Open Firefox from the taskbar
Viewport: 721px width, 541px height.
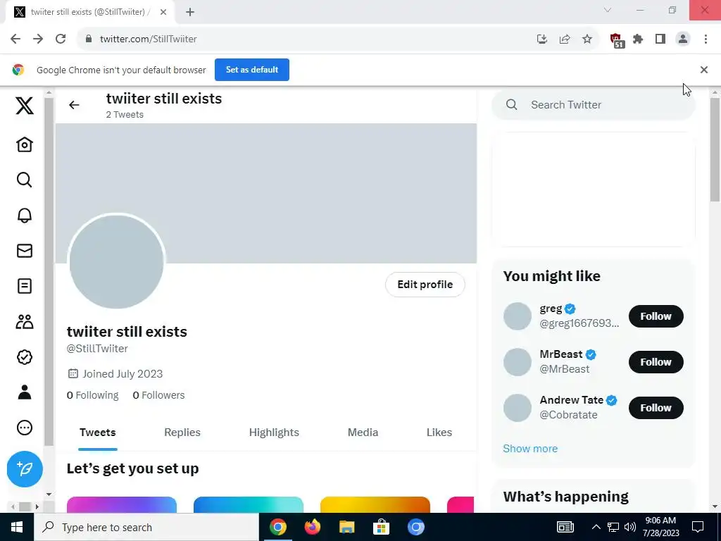pyautogui.click(x=312, y=527)
